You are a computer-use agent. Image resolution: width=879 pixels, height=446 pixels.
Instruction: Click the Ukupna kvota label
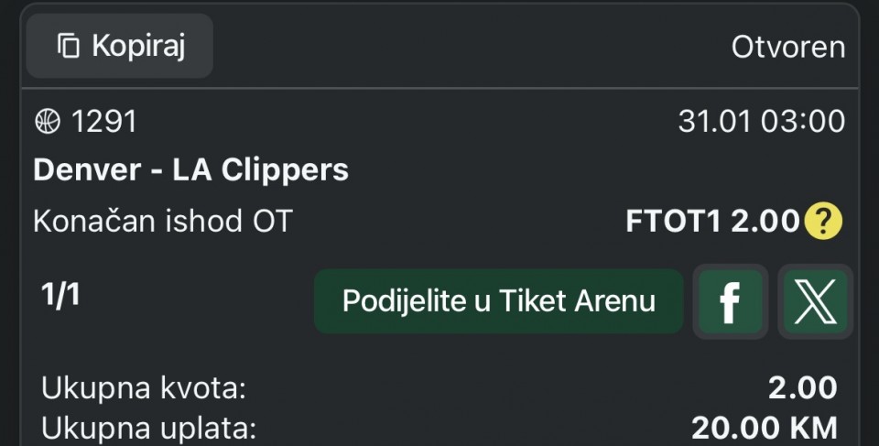[x=144, y=388]
